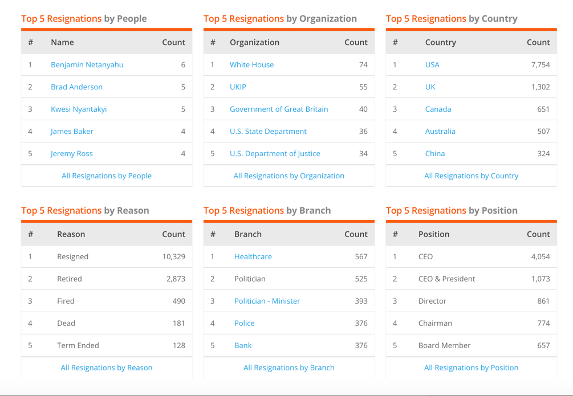Open White House organization link
This screenshot has width=573, height=396.
coord(251,65)
